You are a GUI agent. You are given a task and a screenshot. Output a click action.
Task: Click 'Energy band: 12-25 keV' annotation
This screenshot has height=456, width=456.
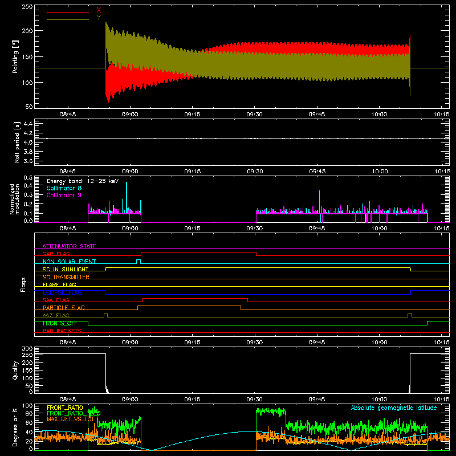83,181
